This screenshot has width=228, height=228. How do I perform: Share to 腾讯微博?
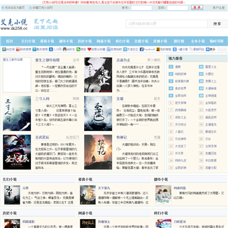tap(34, 49)
